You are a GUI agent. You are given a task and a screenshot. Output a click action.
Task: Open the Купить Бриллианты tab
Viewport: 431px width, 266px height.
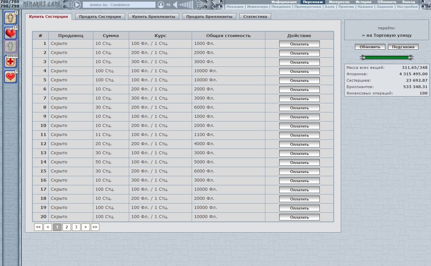tap(153, 17)
